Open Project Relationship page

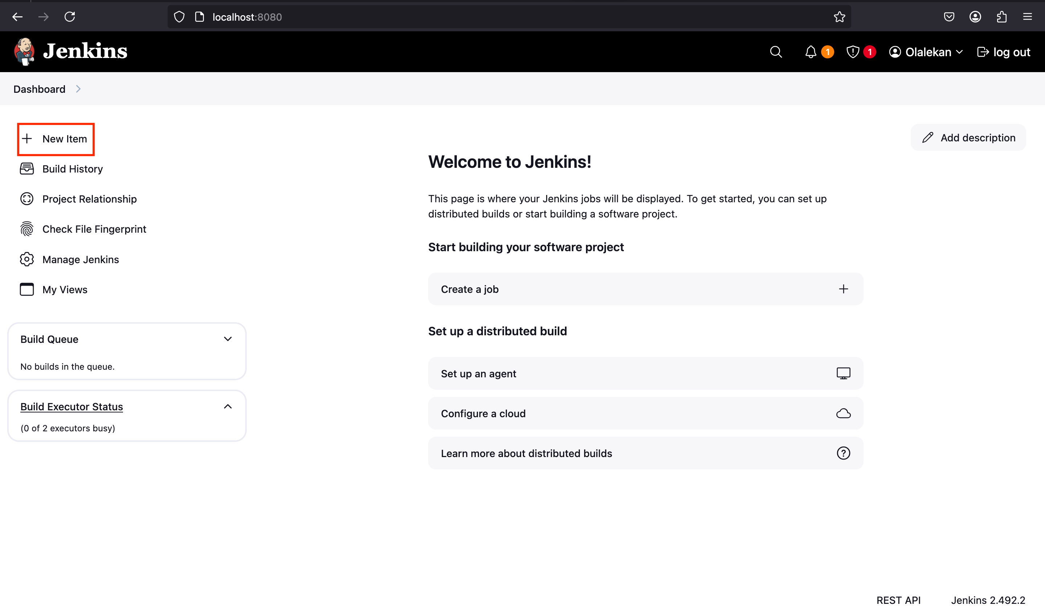78,199
